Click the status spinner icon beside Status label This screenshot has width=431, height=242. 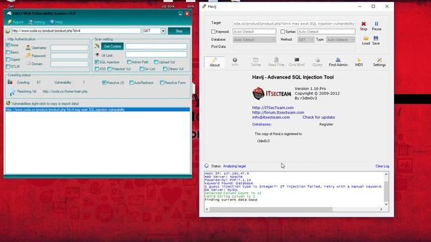tap(207, 166)
